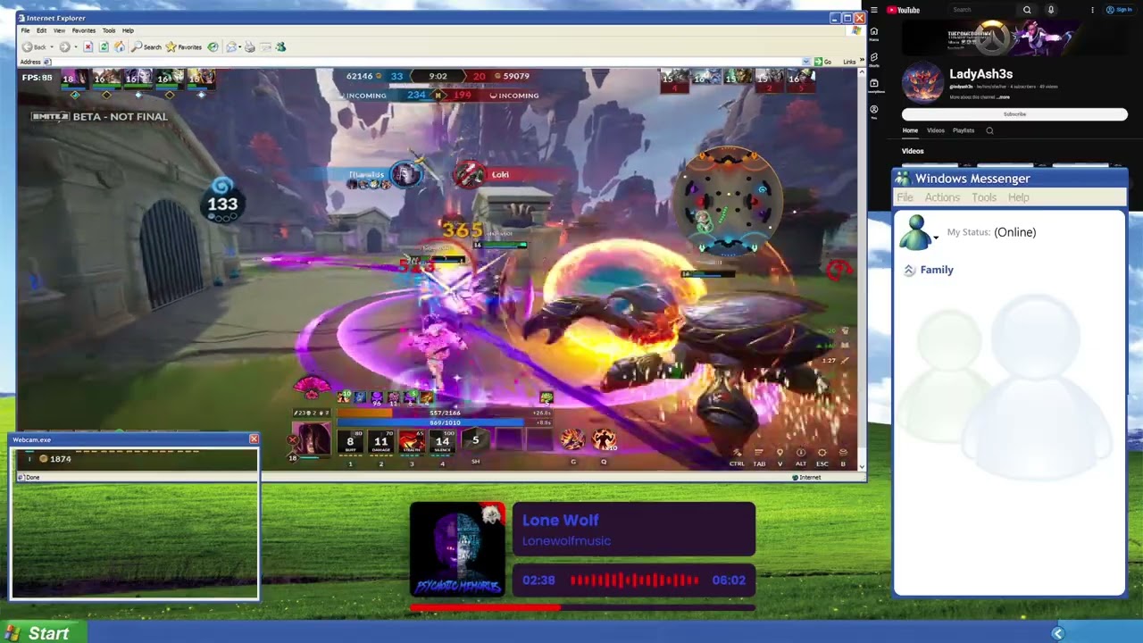The width and height of the screenshot is (1143, 643).
Task: Open the Edit menu in Internet Explorer
Action: tap(41, 30)
